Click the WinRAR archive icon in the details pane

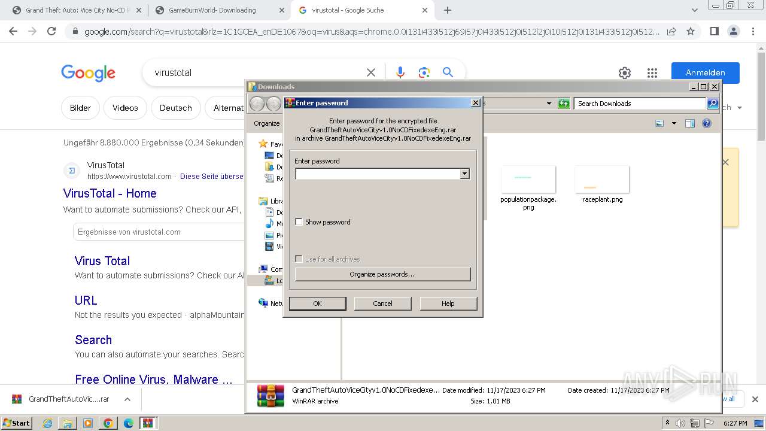(270, 396)
